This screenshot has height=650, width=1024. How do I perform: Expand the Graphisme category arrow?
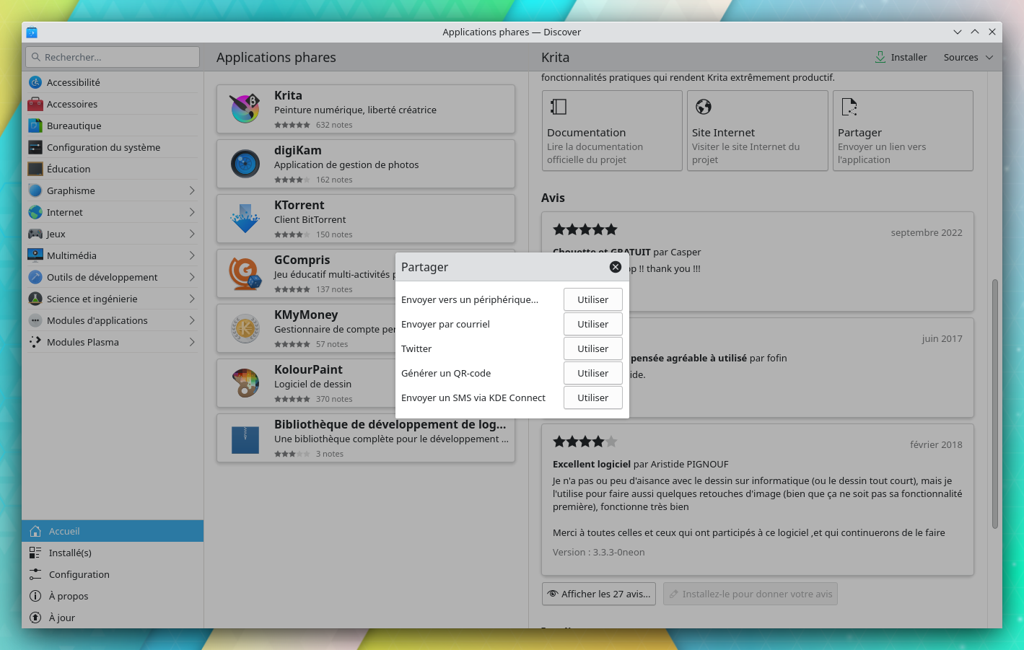[x=192, y=190]
